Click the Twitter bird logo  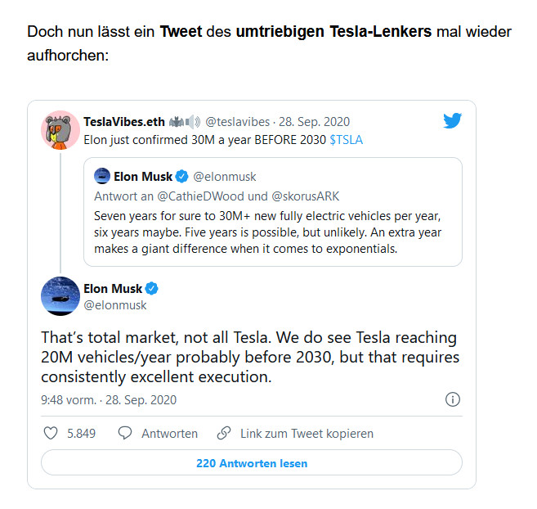tap(453, 121)
